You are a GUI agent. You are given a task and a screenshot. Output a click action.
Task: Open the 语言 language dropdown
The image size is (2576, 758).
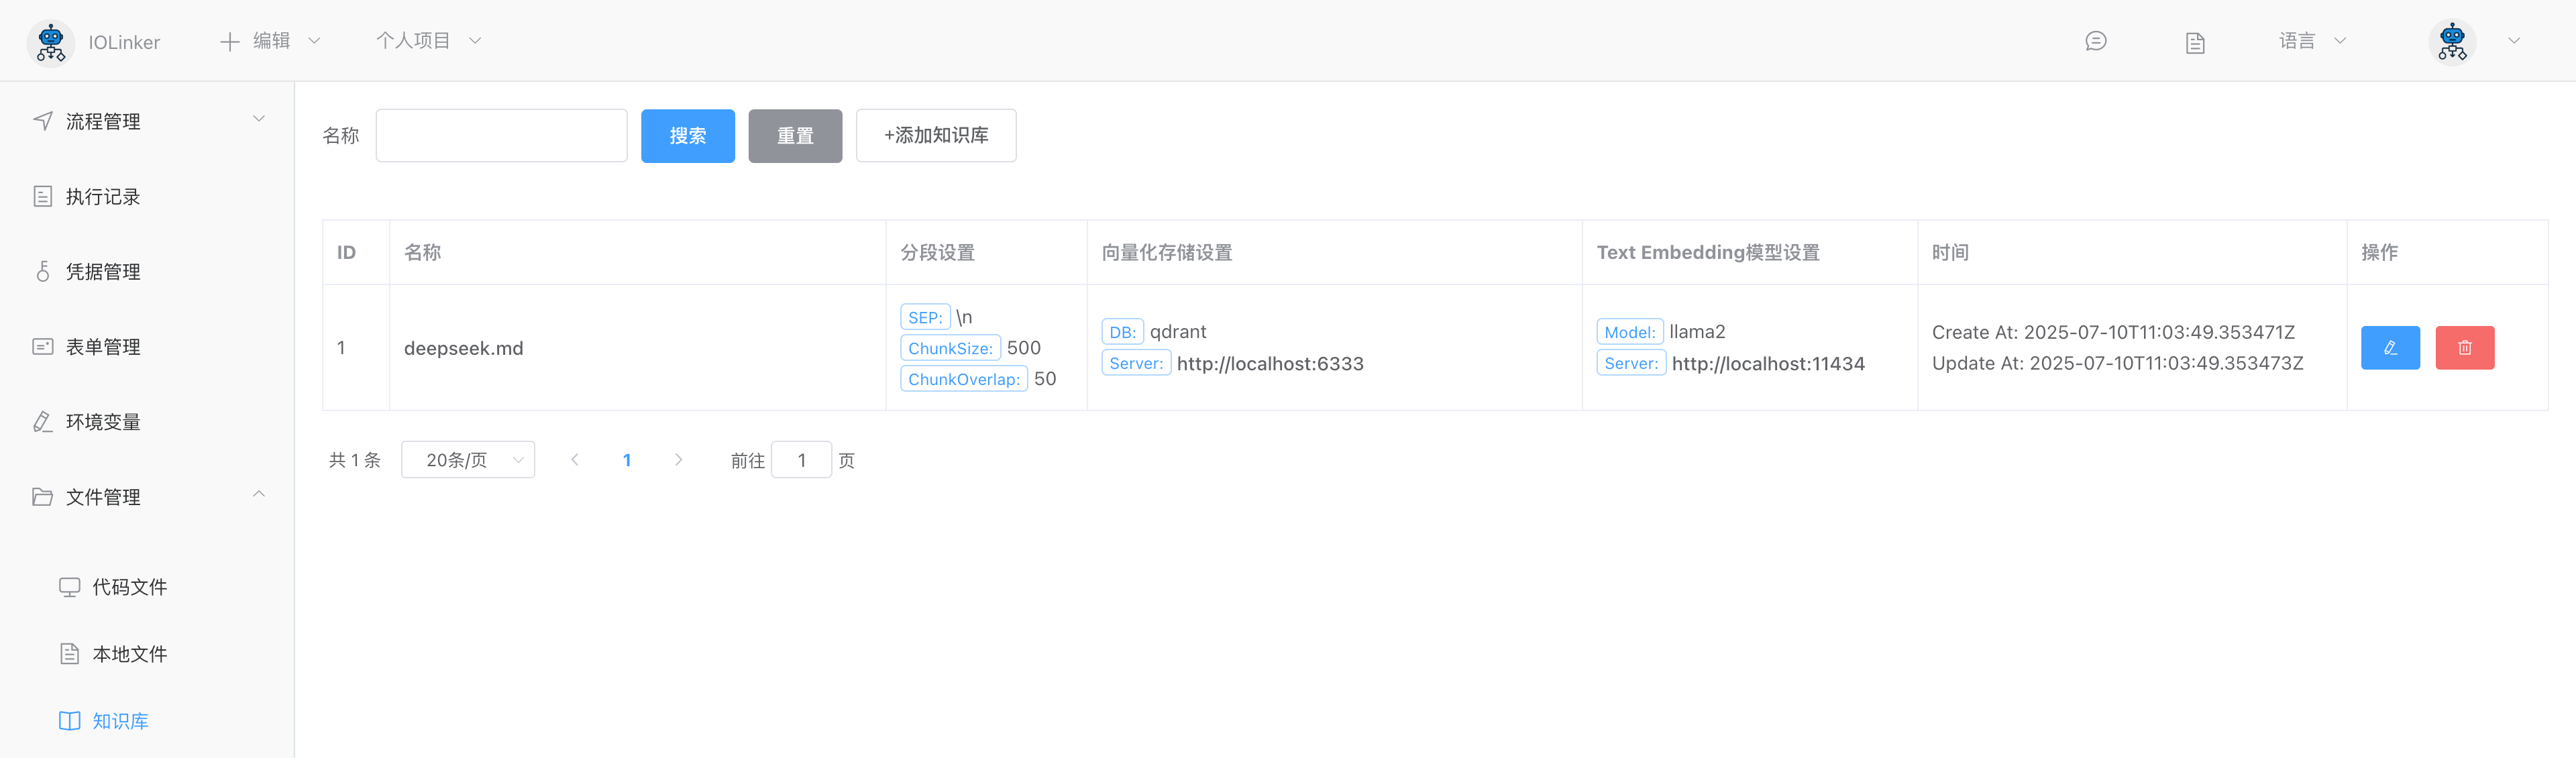(x=2311, y=41)
